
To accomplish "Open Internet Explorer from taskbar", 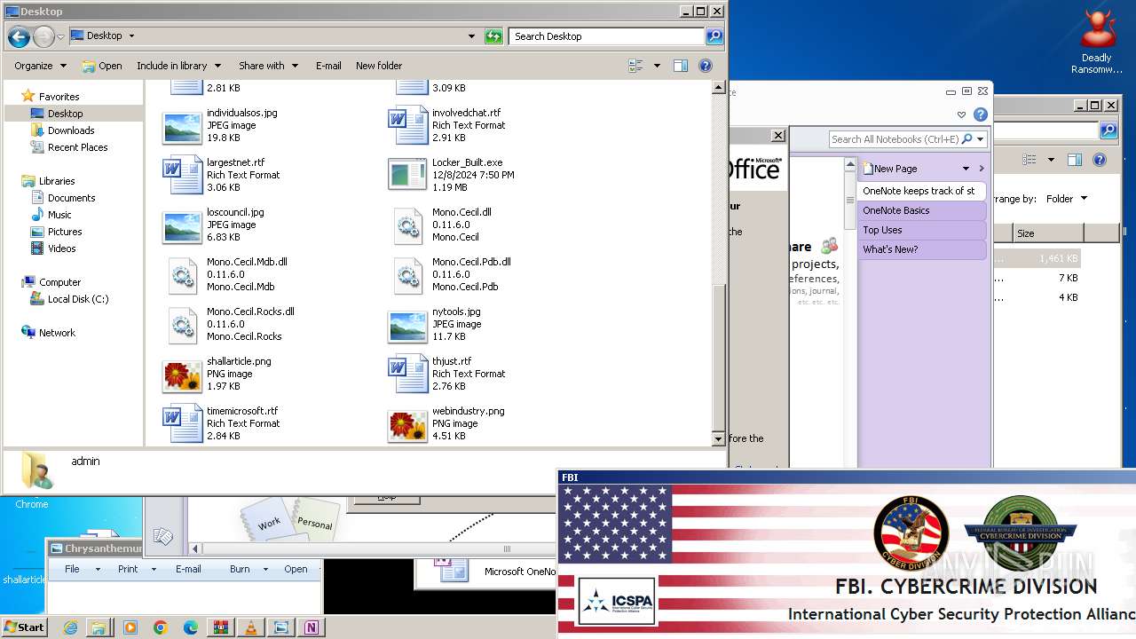I will coord(70,627).
